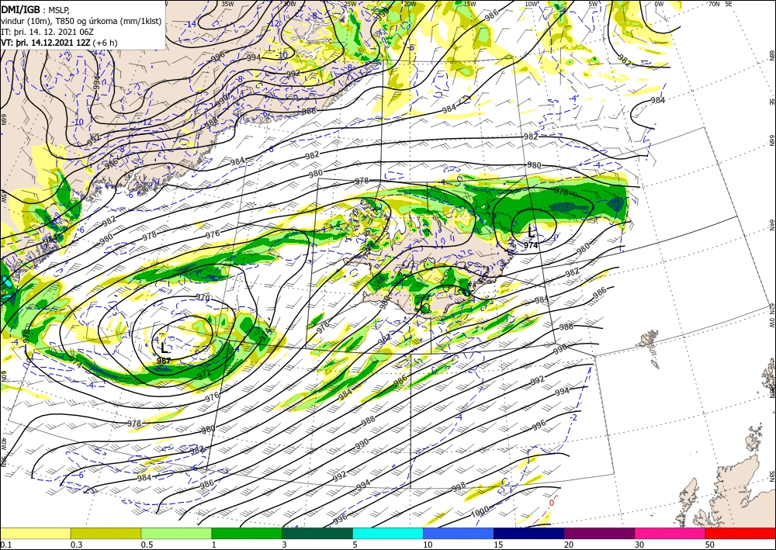Click the '50' value on legend scale

710,545
